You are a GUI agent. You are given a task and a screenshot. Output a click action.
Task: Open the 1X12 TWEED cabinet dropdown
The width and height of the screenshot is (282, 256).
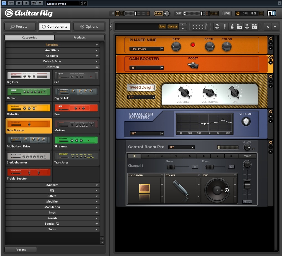point(146,175)
